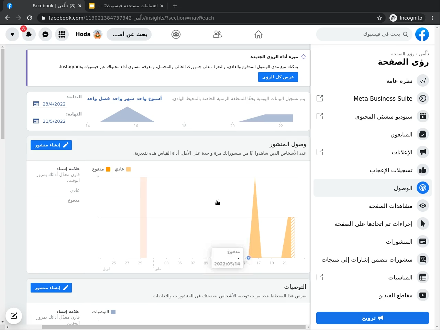The width and height of the screenshot is (440, 330).
Task: Select مدفوع benchmark in post reach card
Action: pyautogui.click(x=74, y=200)
